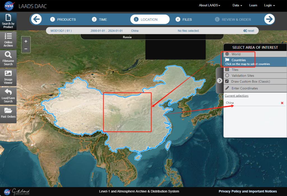Select World as area of interest
Viewport: 287px width, 196px height.
[x=255, y=54]
